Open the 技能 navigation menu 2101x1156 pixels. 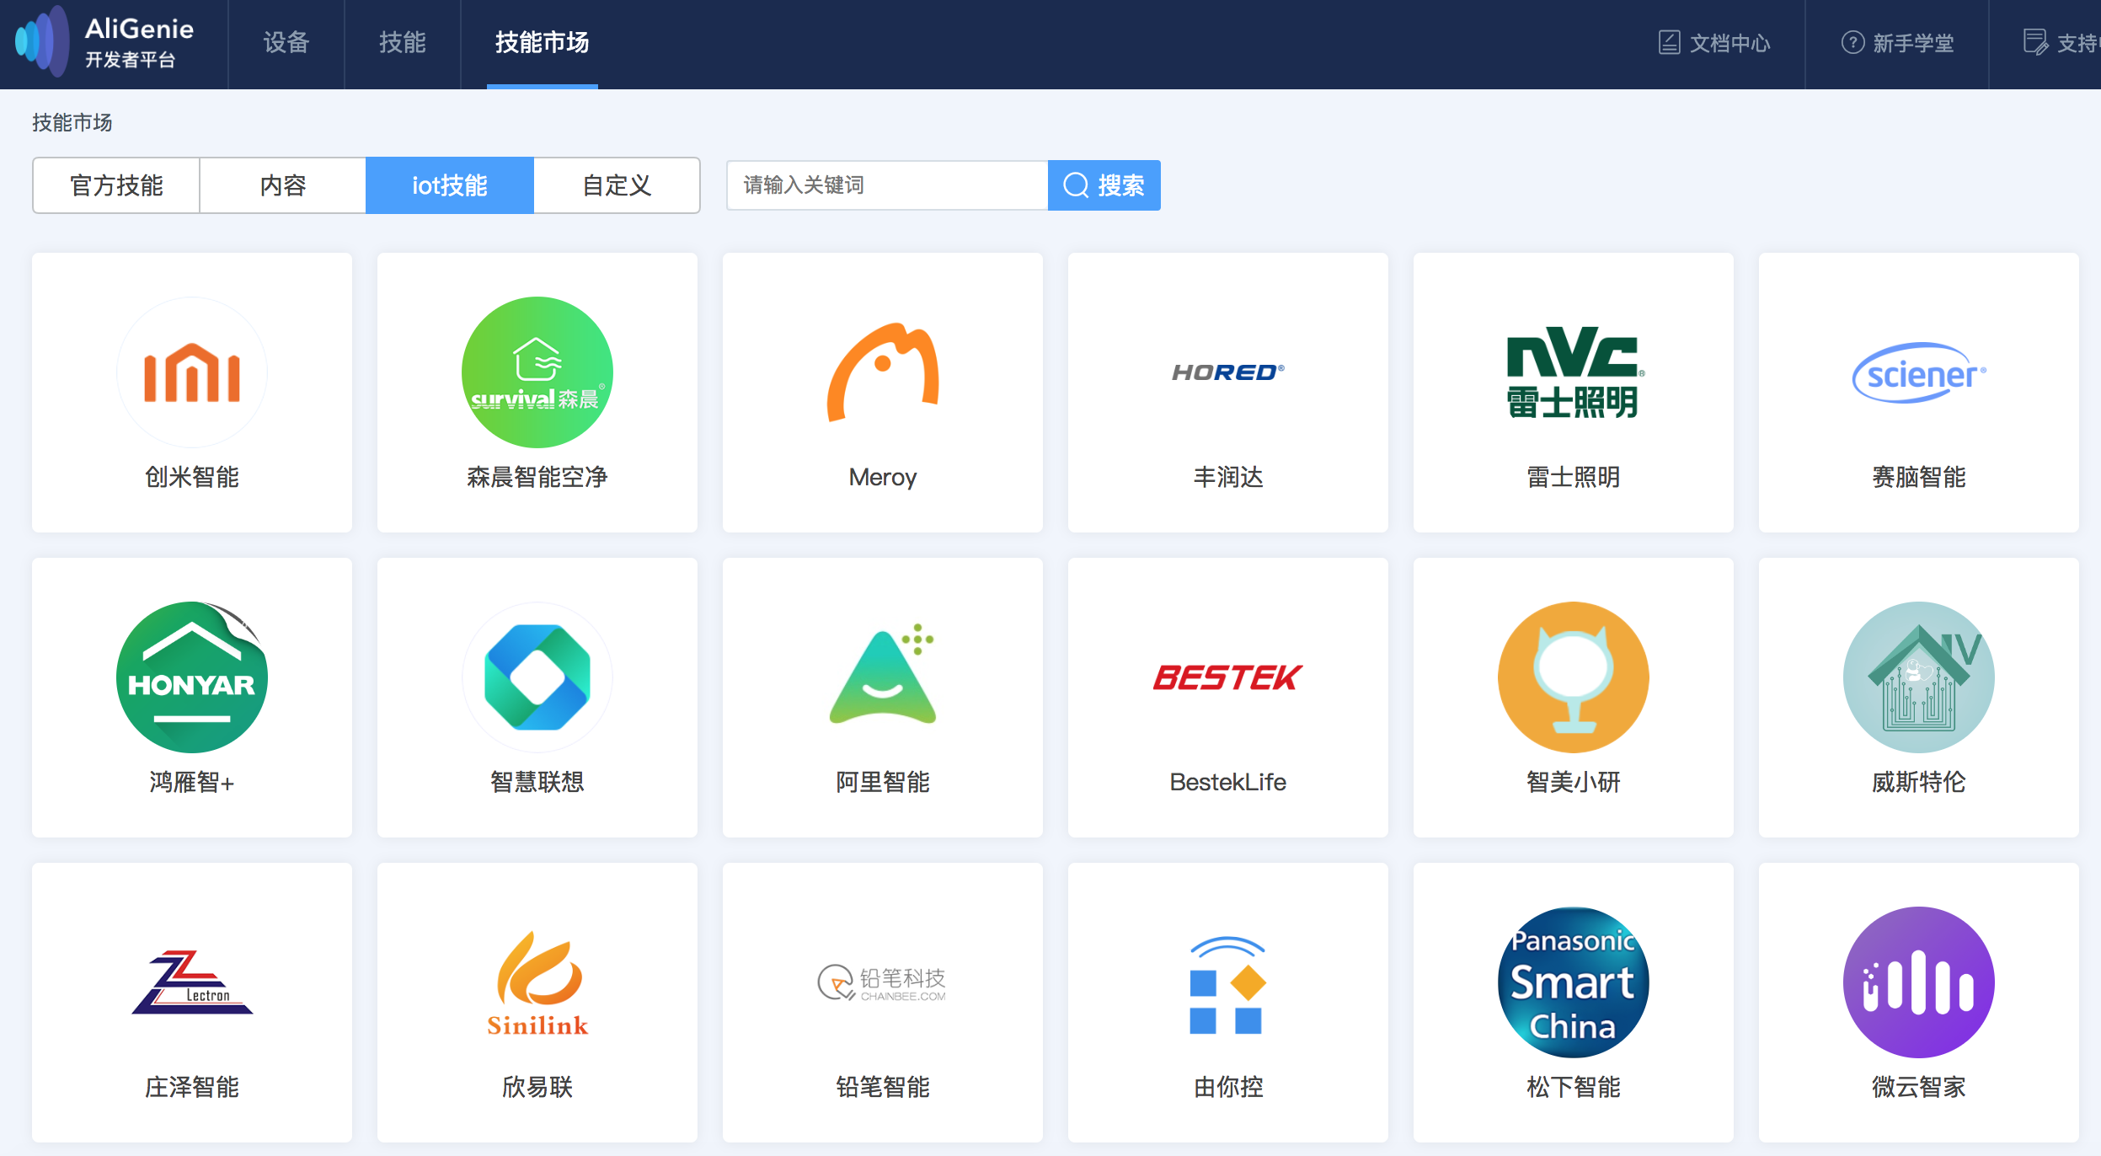tap(403, 42)
